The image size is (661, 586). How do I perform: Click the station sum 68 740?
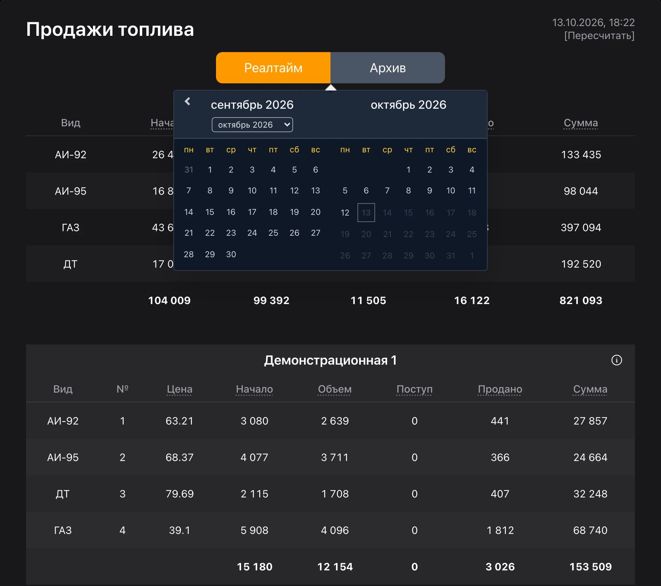point(590,530)
